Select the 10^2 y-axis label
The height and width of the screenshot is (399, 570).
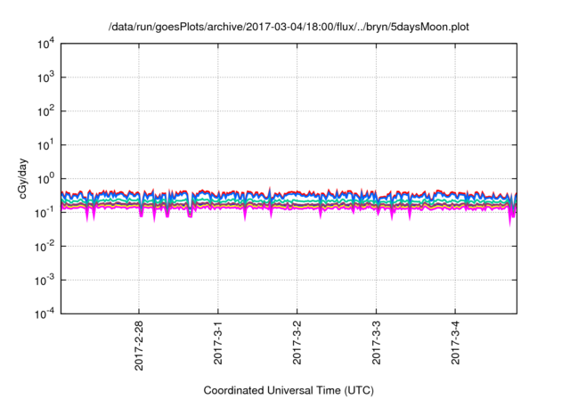tap(45, 111)
